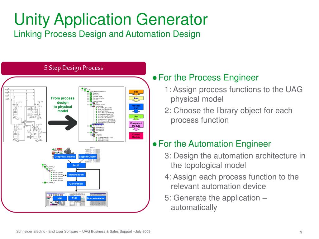Click step 5 'Generate the application' text
319x239 pixels.
coord(216,202)
